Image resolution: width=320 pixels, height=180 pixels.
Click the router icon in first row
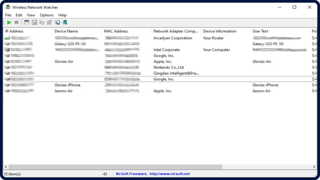pyautogui.click(x=7, y=38)
